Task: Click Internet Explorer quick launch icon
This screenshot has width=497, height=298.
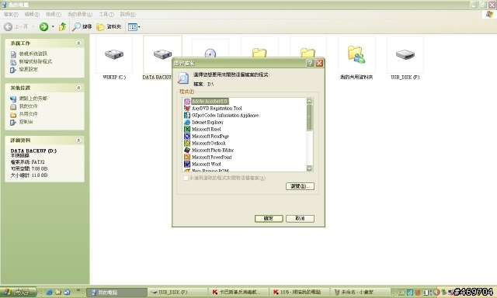Action: [49, 293]
